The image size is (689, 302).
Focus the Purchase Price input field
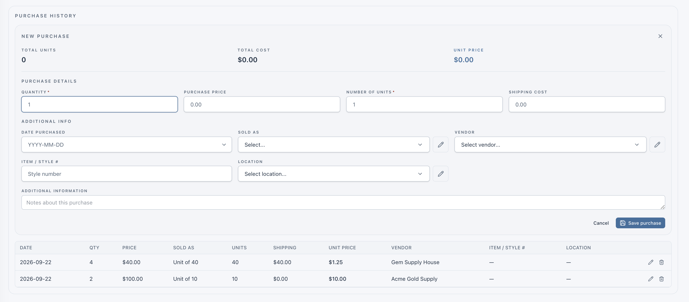(262, 104)
